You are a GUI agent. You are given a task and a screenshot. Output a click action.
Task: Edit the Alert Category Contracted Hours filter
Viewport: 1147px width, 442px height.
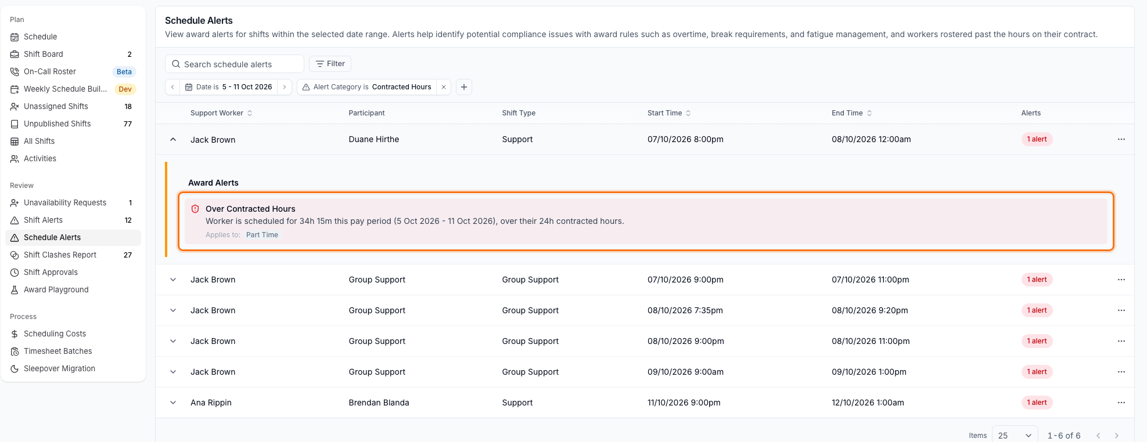click(366, 87)
